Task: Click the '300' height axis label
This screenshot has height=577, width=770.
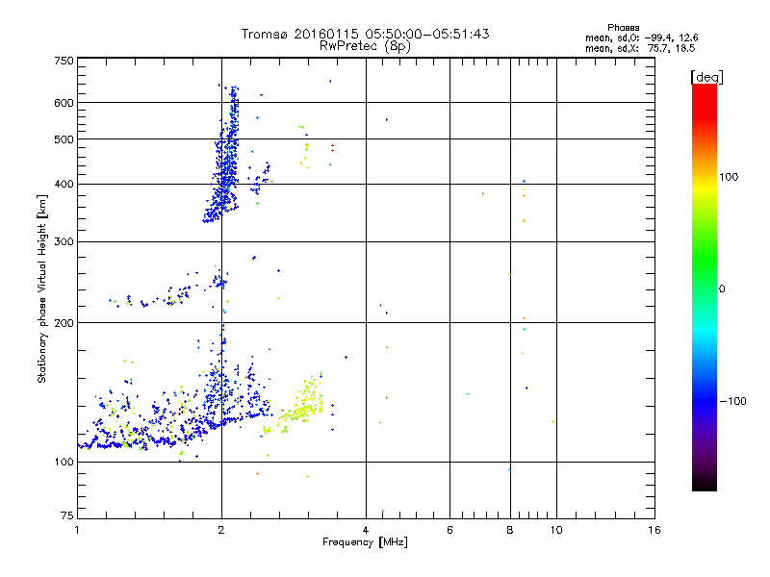Action: 64,242
